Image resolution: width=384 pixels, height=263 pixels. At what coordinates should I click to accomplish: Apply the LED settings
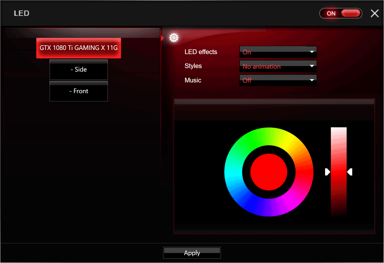[192, 253]
